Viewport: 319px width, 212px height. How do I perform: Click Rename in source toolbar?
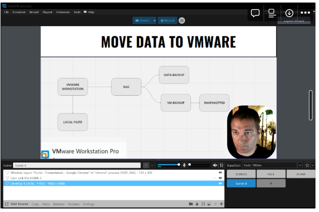74,204
